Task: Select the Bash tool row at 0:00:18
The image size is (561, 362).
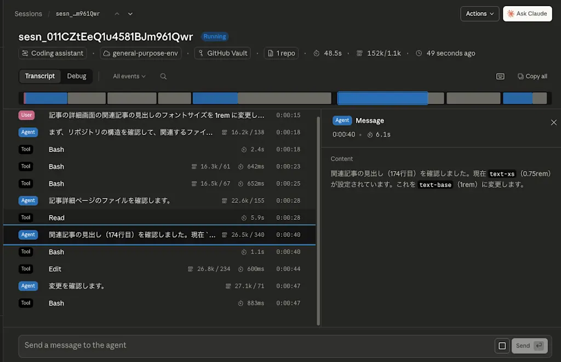Action: pos(159,149)
